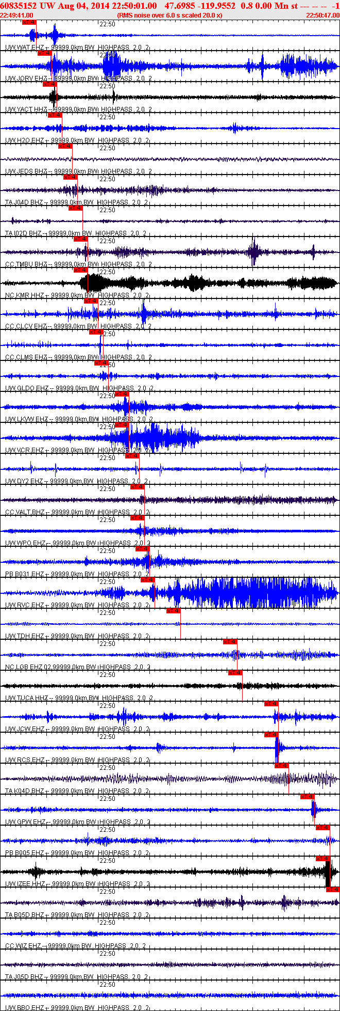Choose the xT 4 marker on UW.RVC trace
Screen dimensions: 340x1011
[148, 580]
